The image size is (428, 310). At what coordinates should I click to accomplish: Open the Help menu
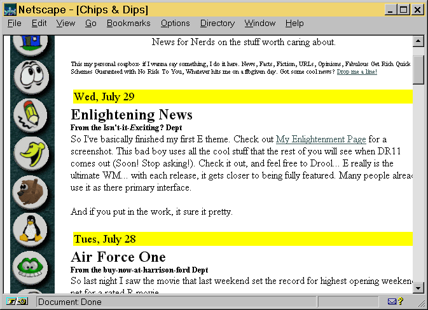(x=294, y=24)
